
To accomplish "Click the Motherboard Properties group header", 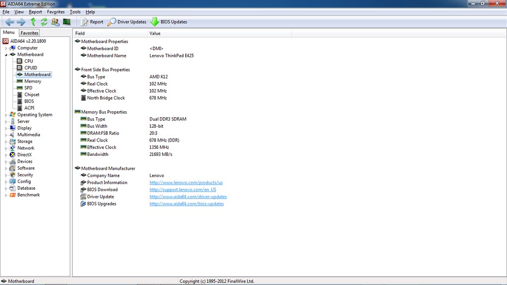I will click(101, 42).
